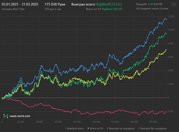Click the BigBlind9,535.63 total winnings value
The image size is (179, 132).
coord(109,4)
